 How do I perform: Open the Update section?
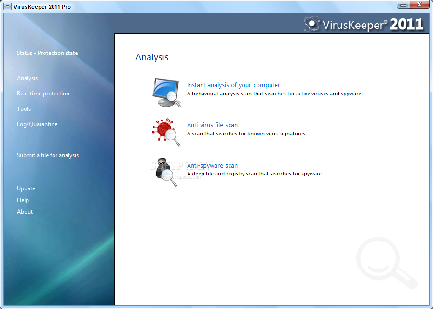(x=26, y=188)
